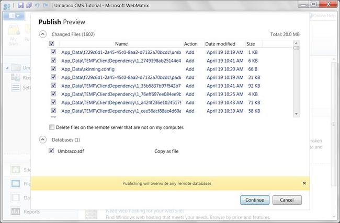Uncheck the Umbraco.sdf database checkbox
The width and height of the screenshot is (340, 223).
51,151
